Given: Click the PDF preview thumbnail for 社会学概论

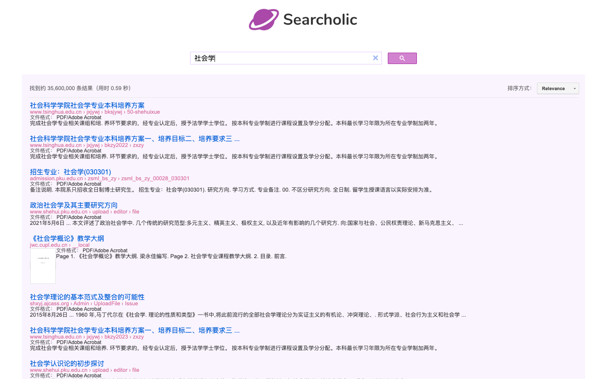Looking at the screenshot, I should pyautogui.click(x=43, y=266).
